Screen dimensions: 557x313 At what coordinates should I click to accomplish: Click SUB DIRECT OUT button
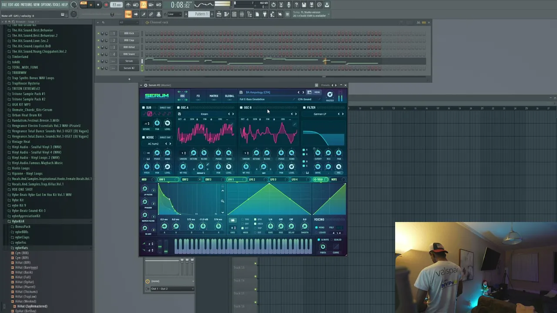tap(165, 108)
